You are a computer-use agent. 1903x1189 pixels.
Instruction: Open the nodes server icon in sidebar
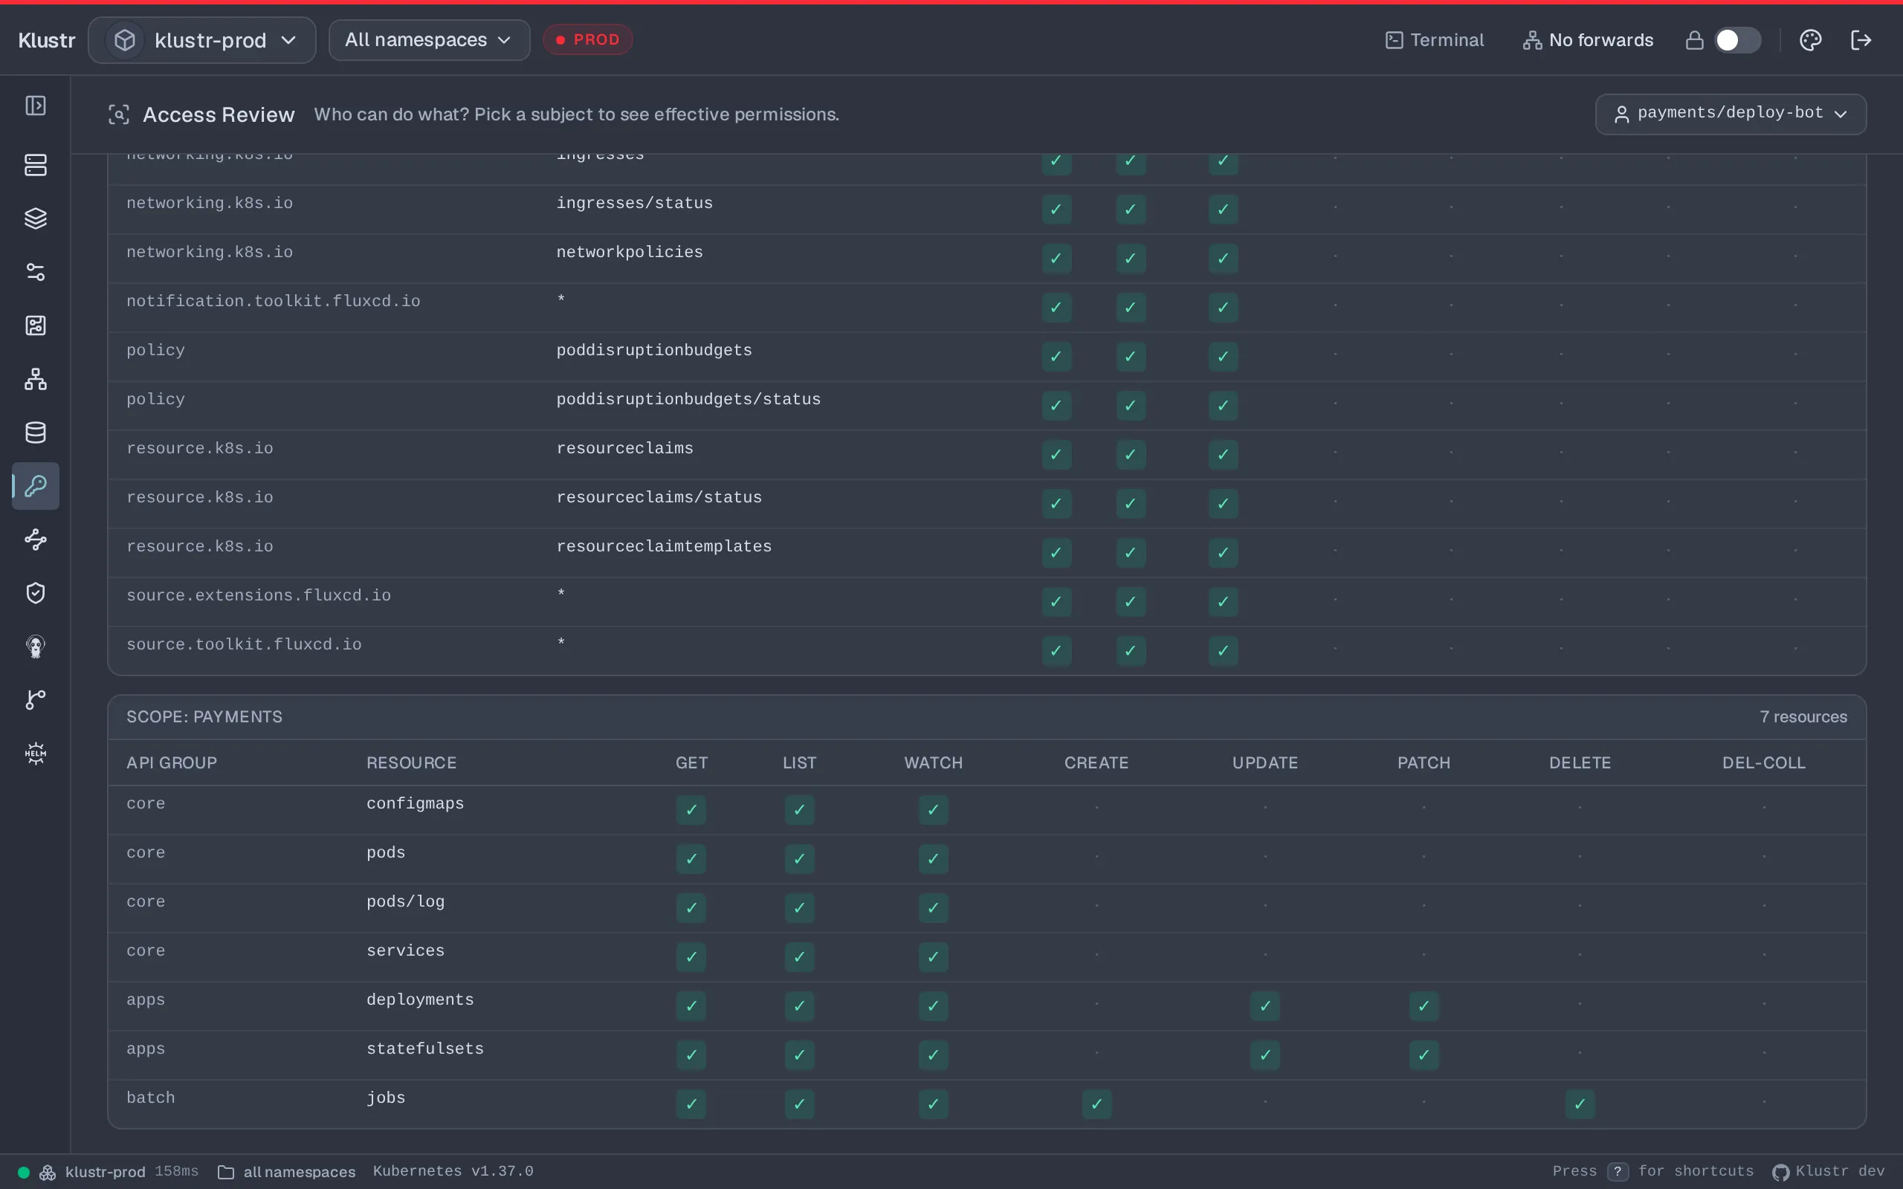tap(36, 165)
